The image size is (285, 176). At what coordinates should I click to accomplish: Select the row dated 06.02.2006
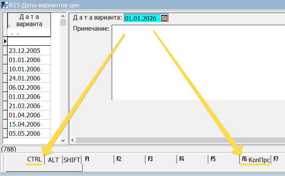tap(29, 87)
